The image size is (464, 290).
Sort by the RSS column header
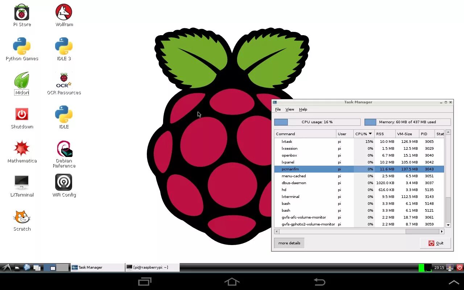(x=385, y=134)
